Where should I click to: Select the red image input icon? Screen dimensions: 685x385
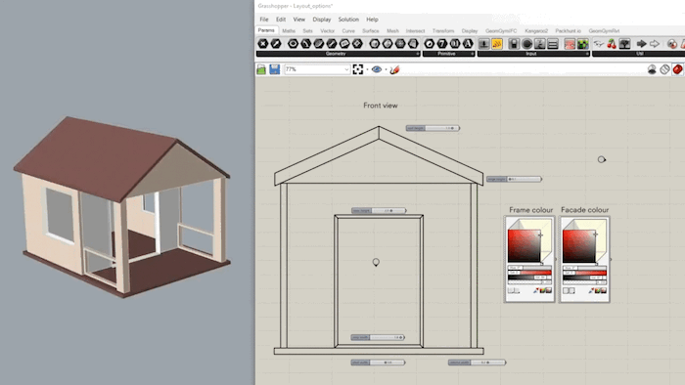click(570, 44)
